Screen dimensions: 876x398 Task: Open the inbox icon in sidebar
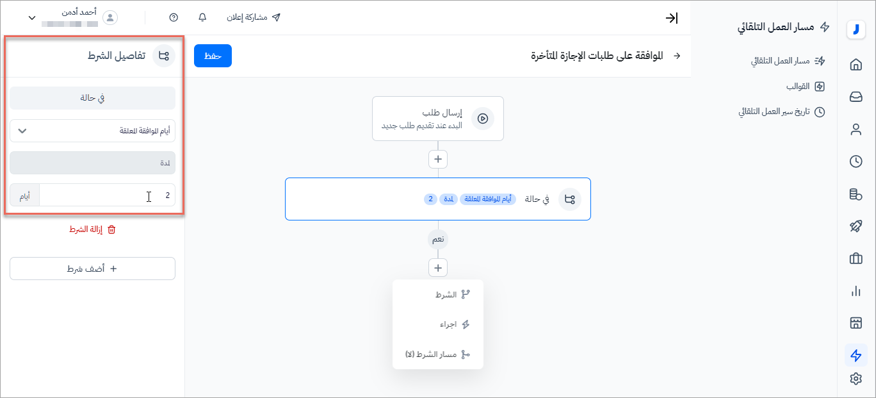pos(856,97)
